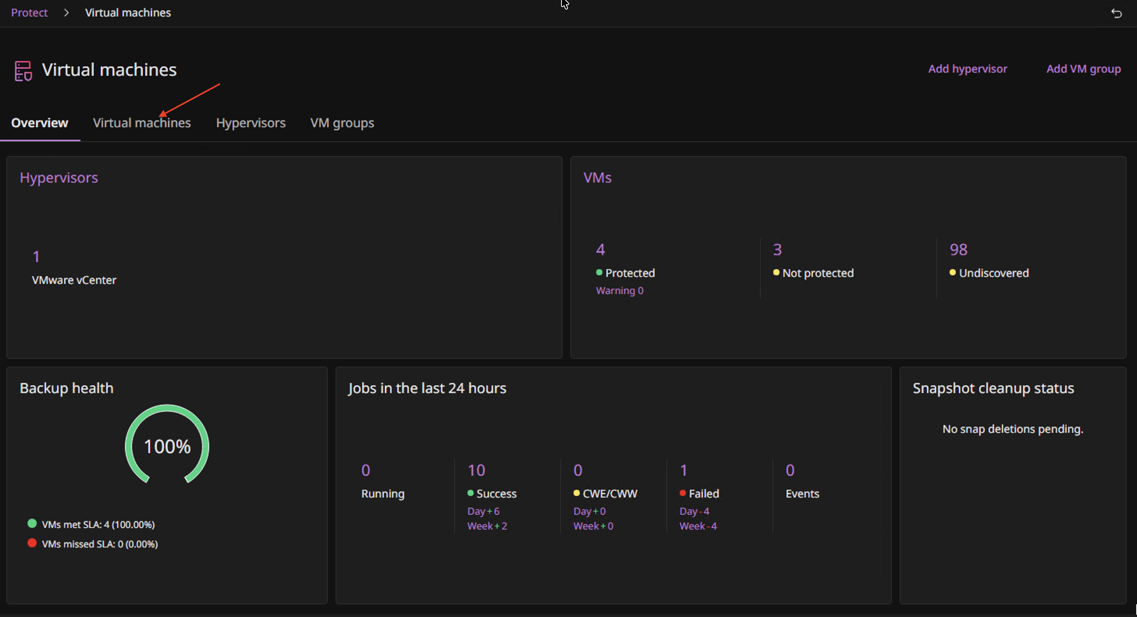Click the Success Day+6 trend
This screenshot has width=1137, height=617.
tap(483, 511)
